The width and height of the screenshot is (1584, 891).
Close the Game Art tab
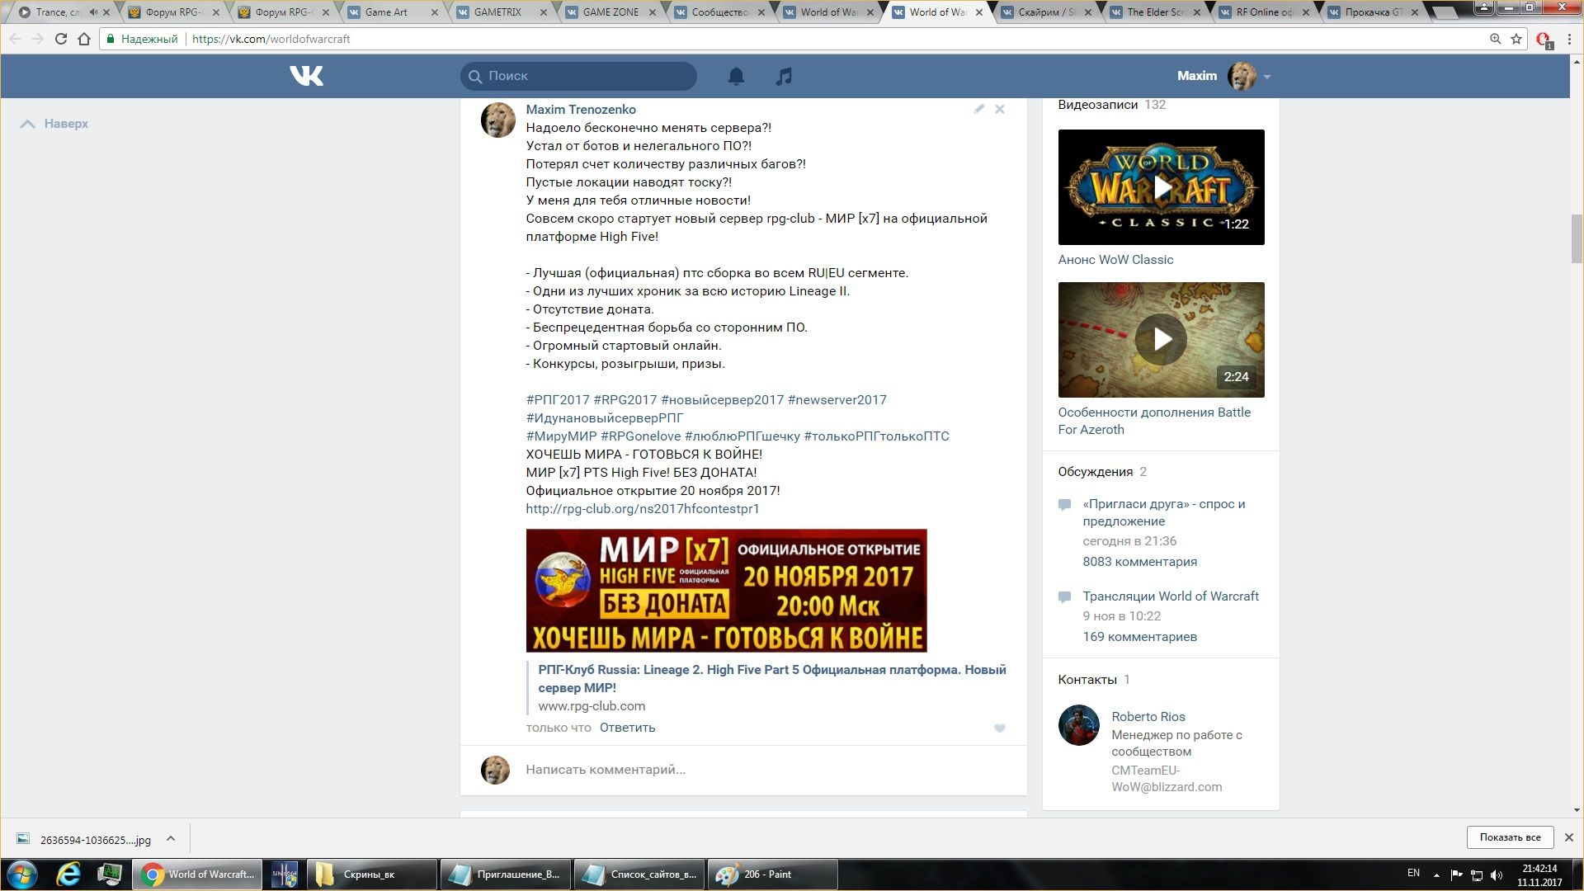435,12
